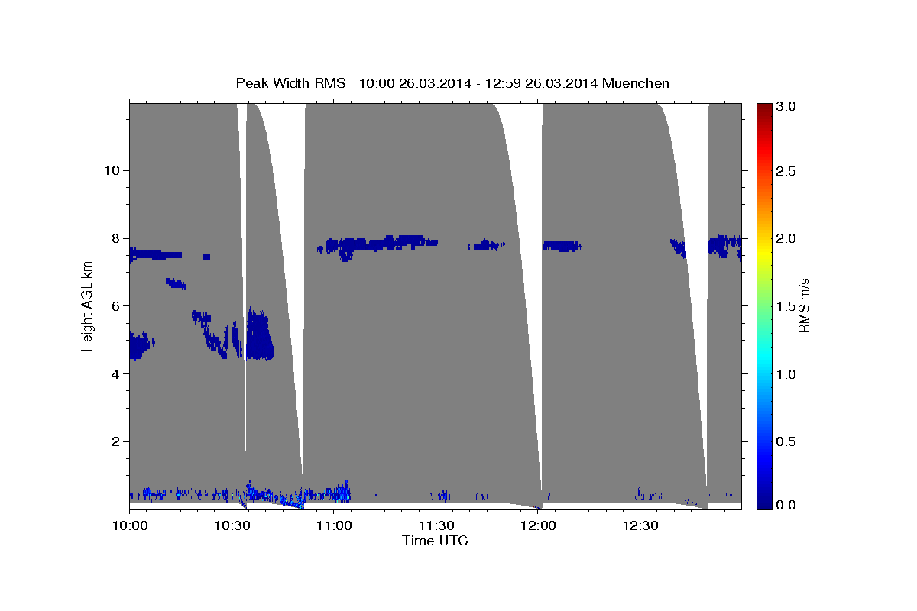The height and width of the screenshot is (611, 917).
Task: Click the 12:00 time tick label
Action: 537,525
